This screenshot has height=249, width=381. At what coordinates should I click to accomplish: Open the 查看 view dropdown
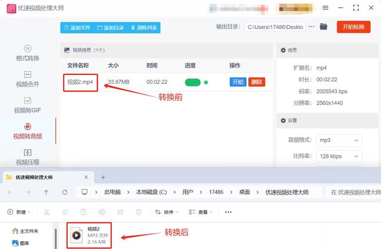[201, 212]
